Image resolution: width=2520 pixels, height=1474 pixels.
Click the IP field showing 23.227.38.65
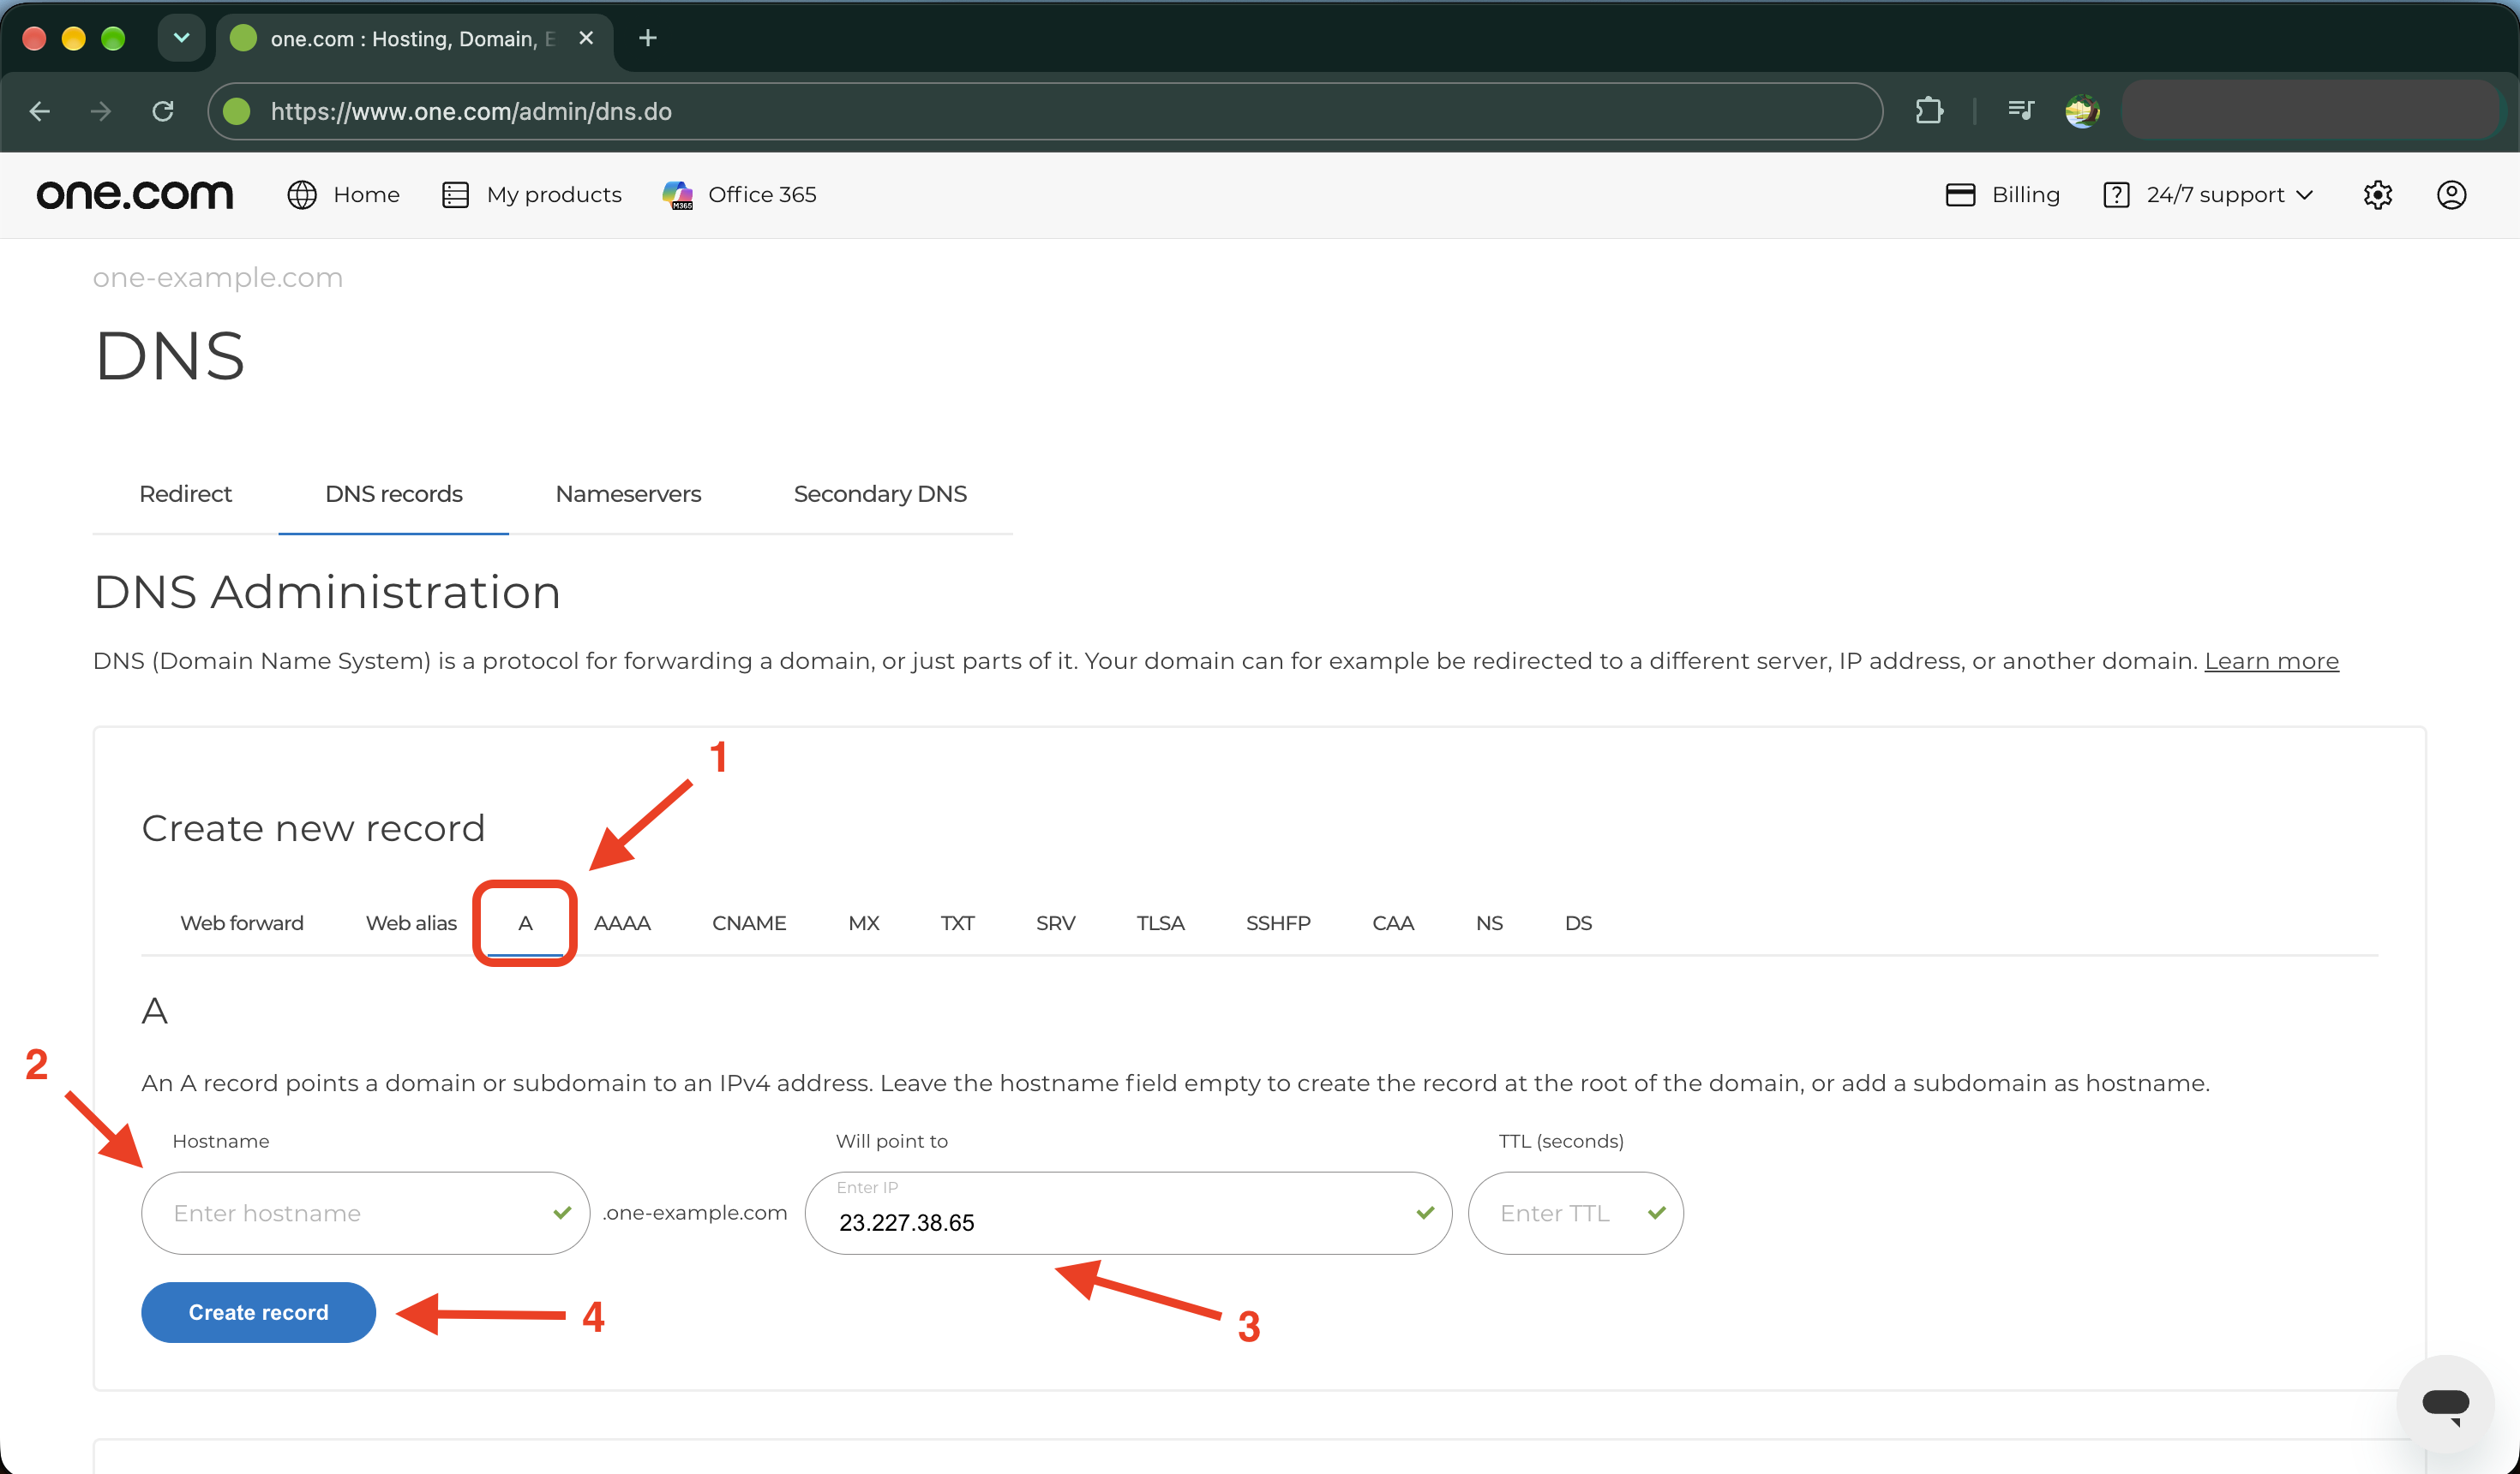1128,1213
